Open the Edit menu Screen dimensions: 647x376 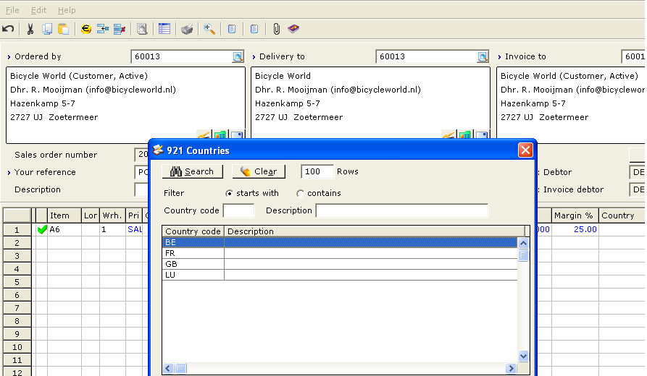[x=38, y=10]
